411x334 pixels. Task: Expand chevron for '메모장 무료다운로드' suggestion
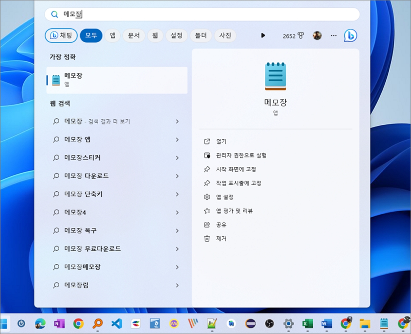click(177, 249)
